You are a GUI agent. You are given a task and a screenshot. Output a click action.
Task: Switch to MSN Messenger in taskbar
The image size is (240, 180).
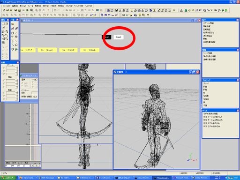point(46,178)
